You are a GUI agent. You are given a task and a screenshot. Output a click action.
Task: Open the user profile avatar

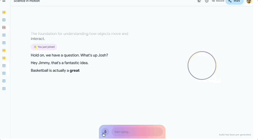pyautogui.click(x=249, y=1)
